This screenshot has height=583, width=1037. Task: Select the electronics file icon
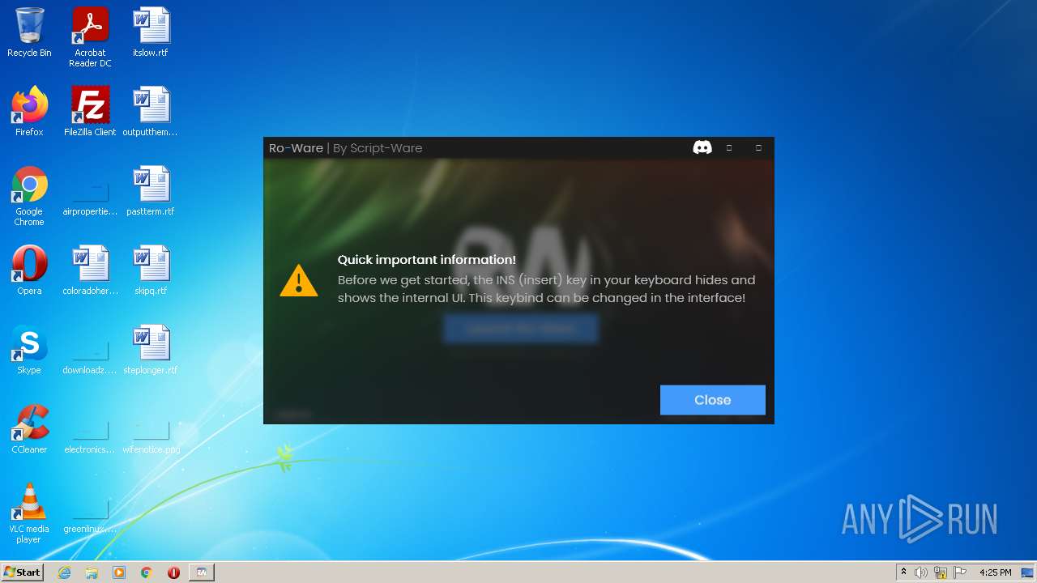[x=90, y=437]
